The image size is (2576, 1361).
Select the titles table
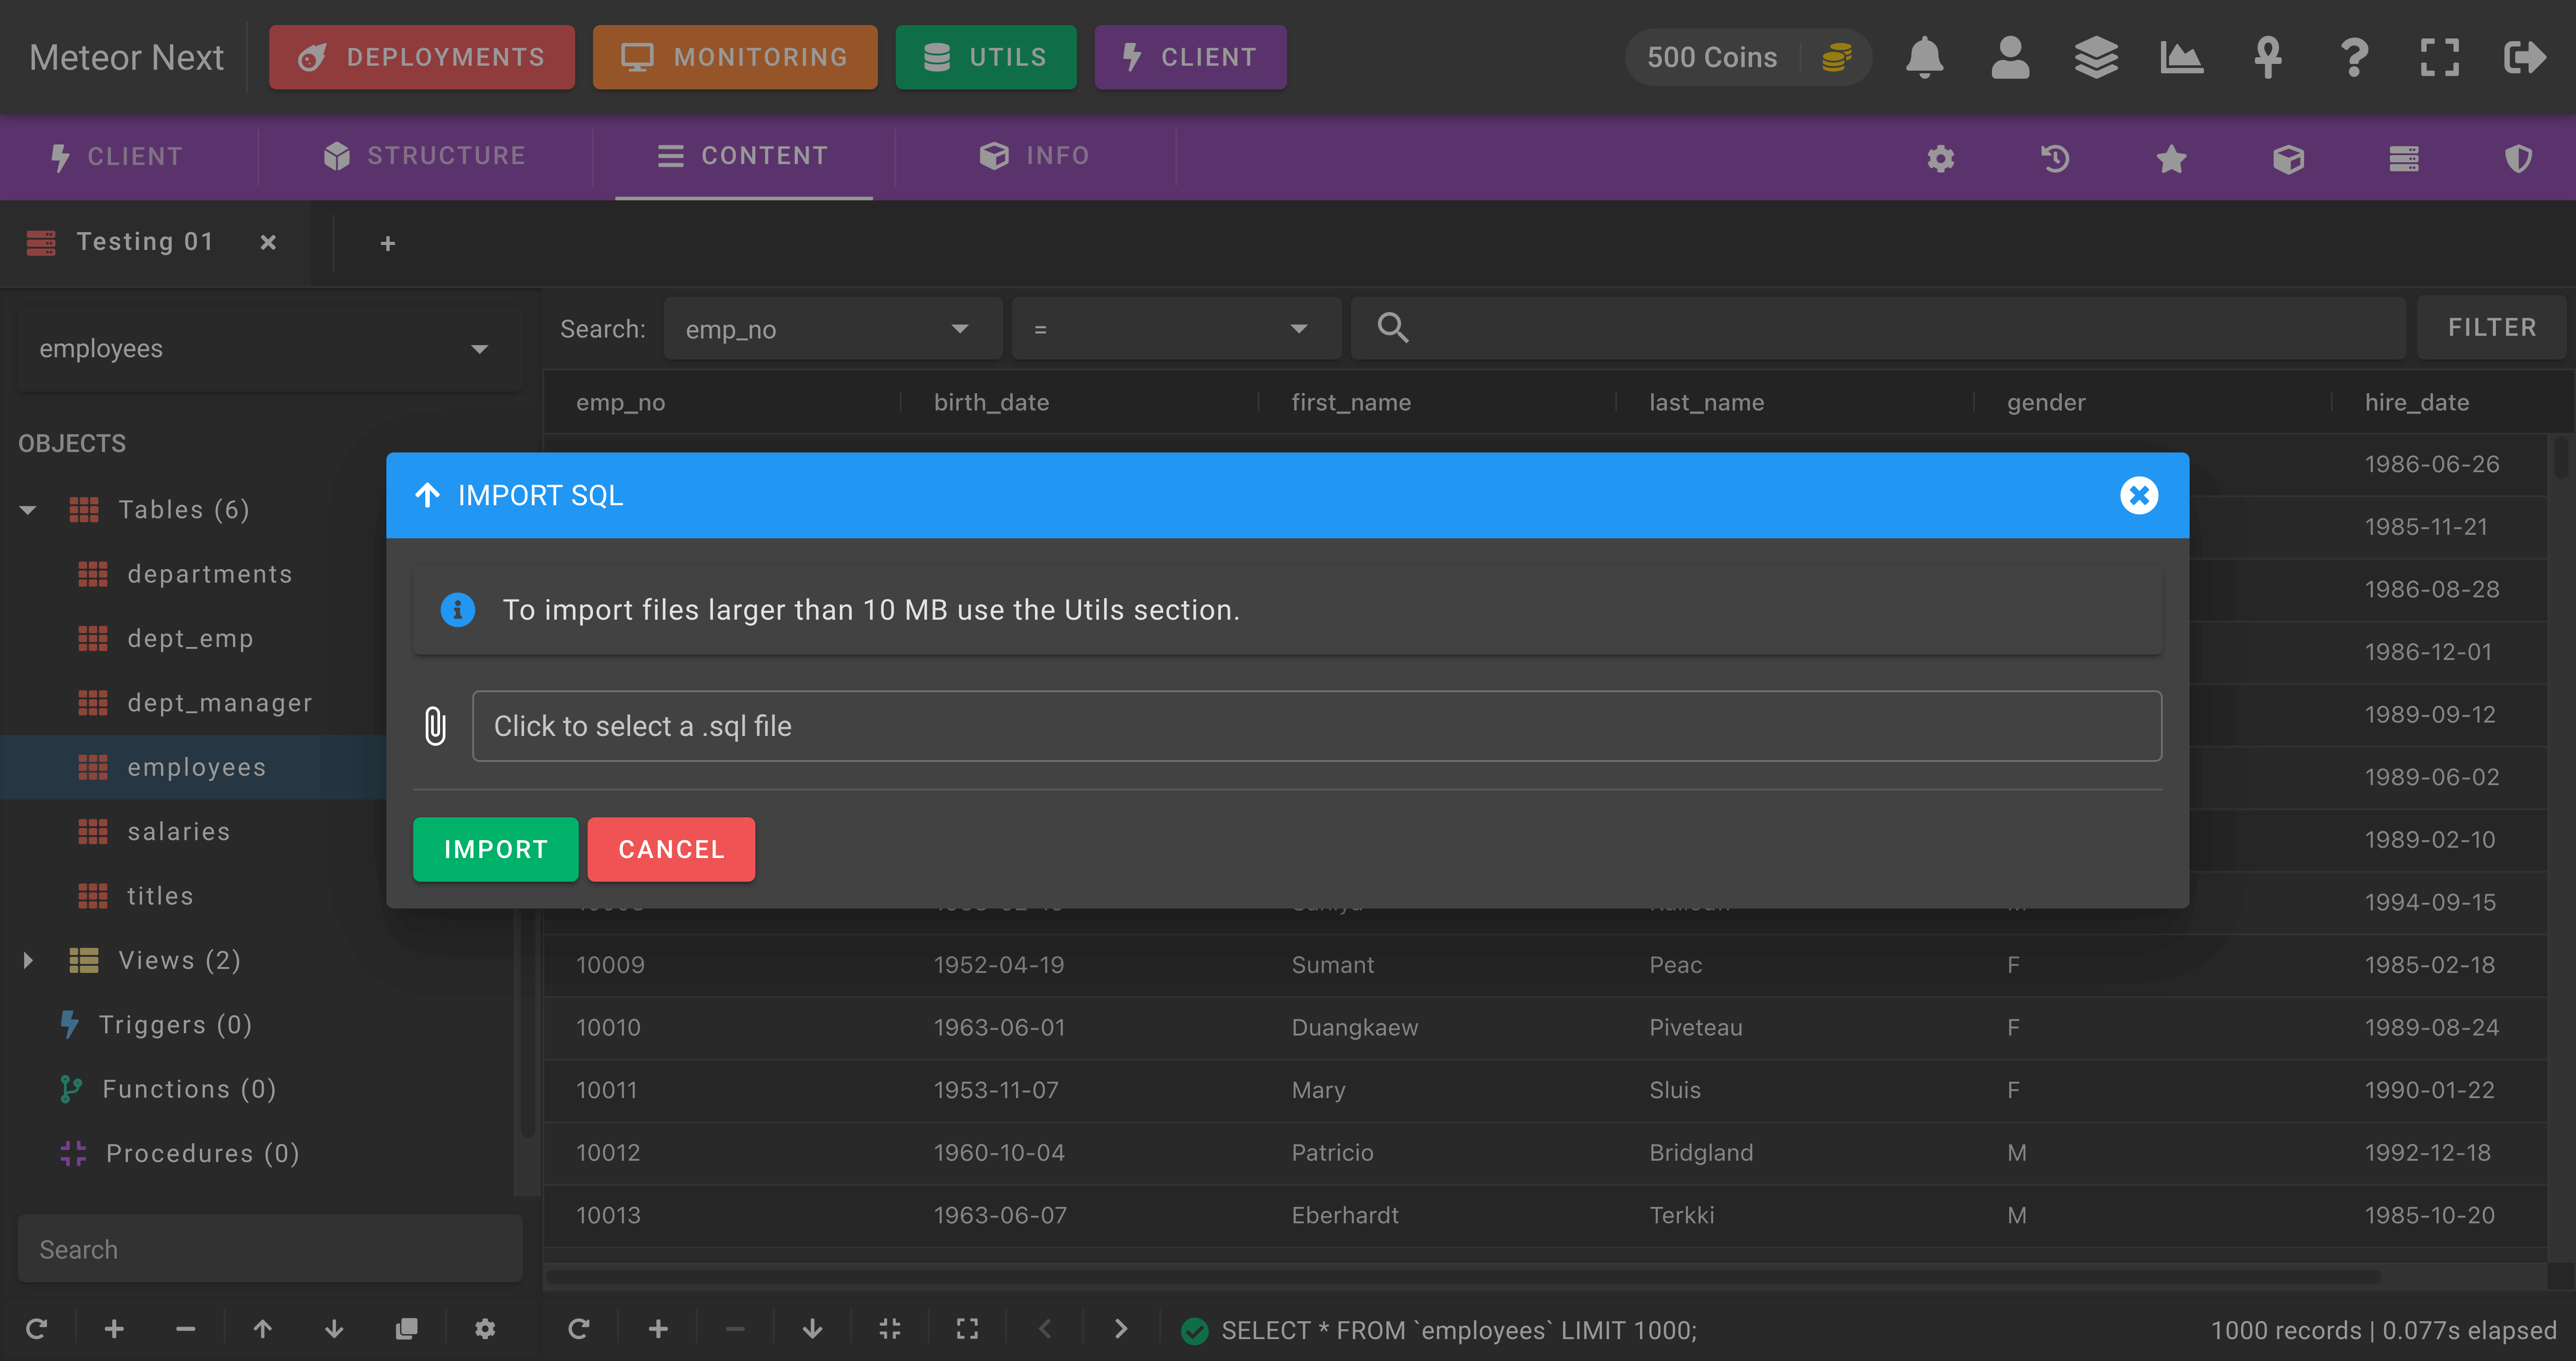coord(160,896)
